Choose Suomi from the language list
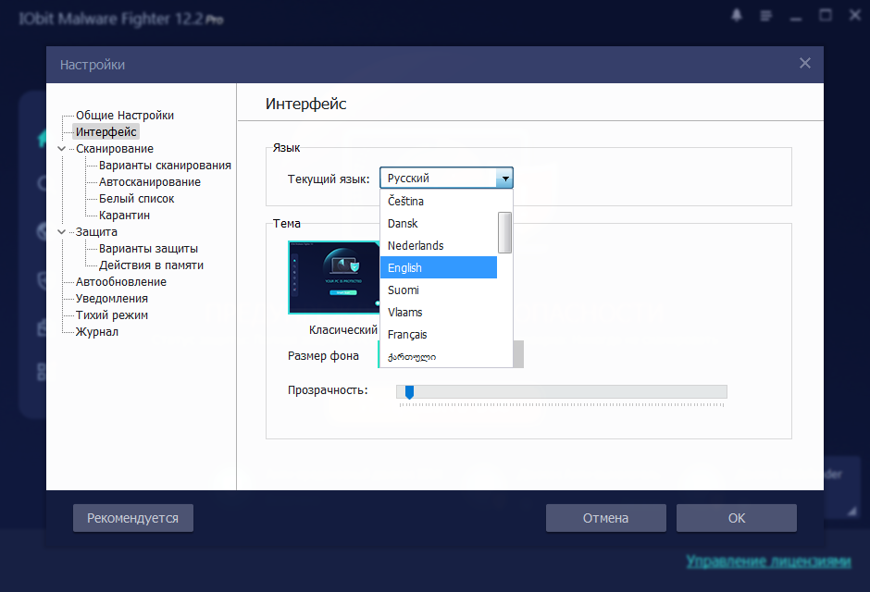This screenshot has height=592, width=870. tap(439, 290)
